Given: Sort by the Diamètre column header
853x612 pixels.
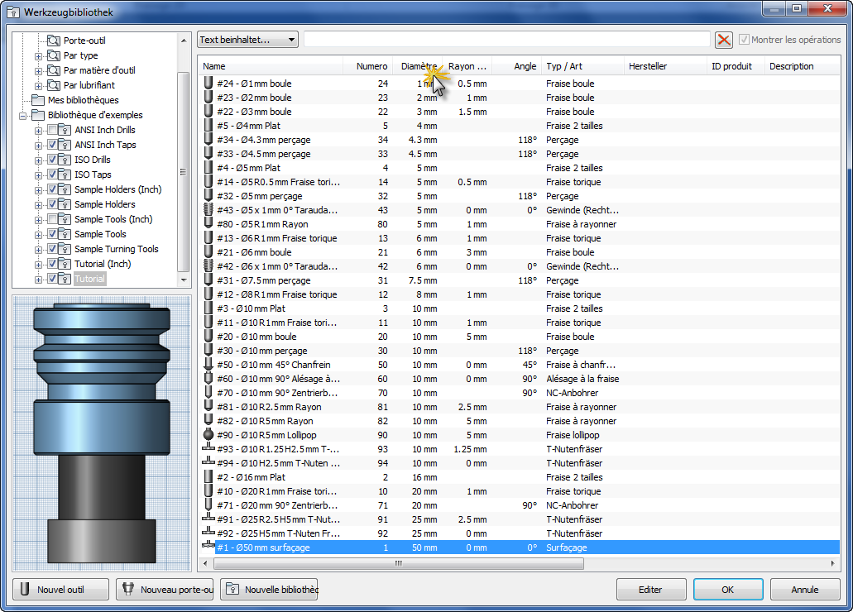Looking at the screenshot, I should (x=417, y=66).
